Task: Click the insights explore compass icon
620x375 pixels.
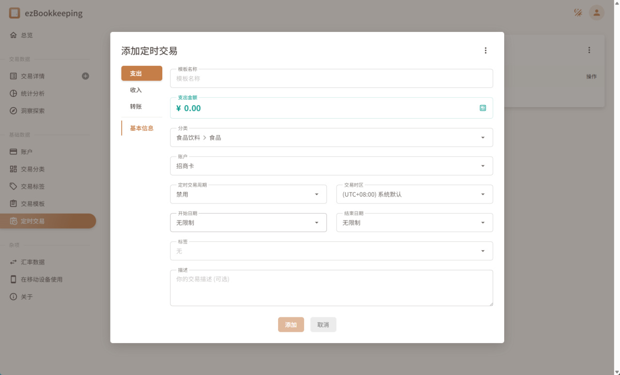Action: pyautogui.click(x=14, y=110)
